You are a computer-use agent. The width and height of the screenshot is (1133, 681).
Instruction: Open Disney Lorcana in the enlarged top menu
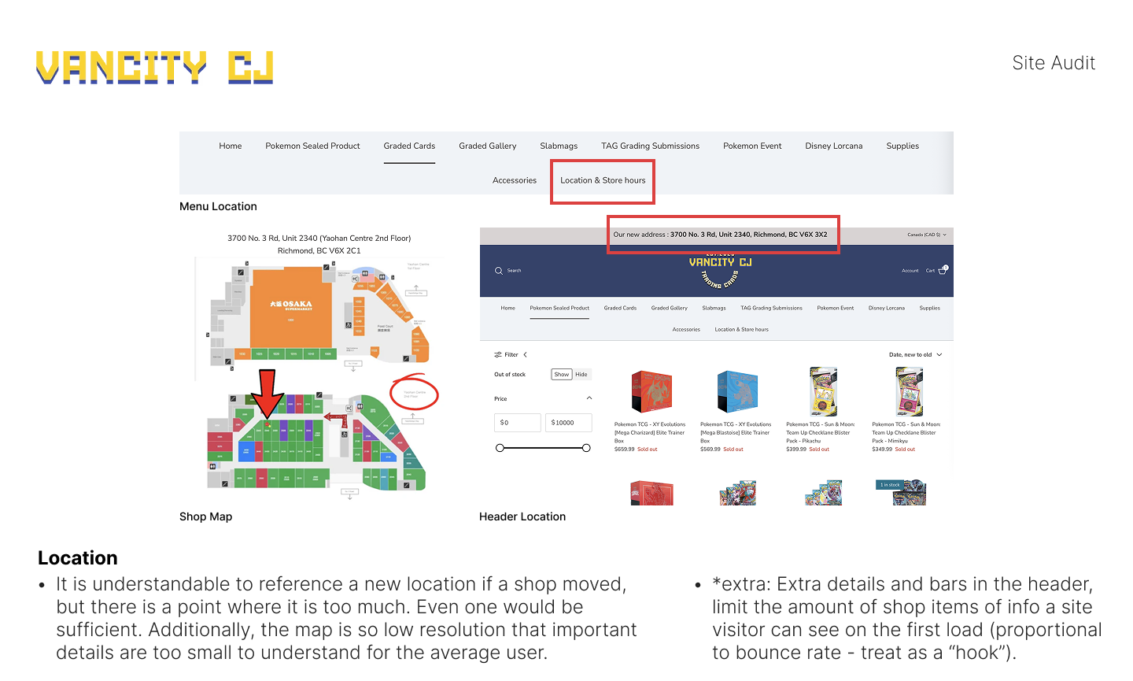coord(834,146)
